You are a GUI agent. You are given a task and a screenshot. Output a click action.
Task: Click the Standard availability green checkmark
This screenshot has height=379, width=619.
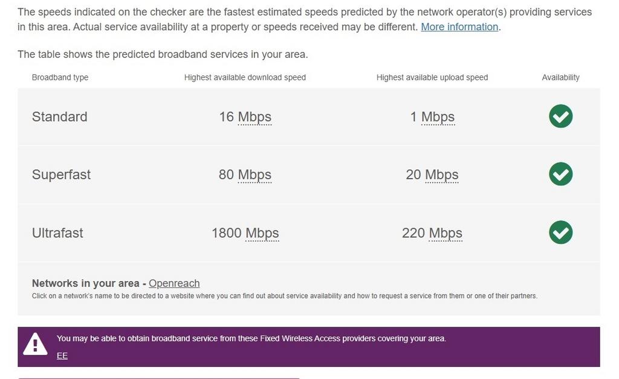[560, 116]
